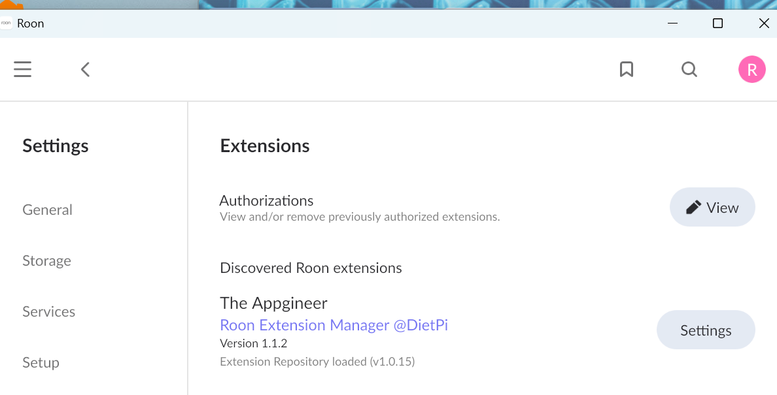
Task: Open the bookmarks icon
Action: (627, 69)
